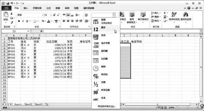Toggle Bold formatting button

[19, 21]
